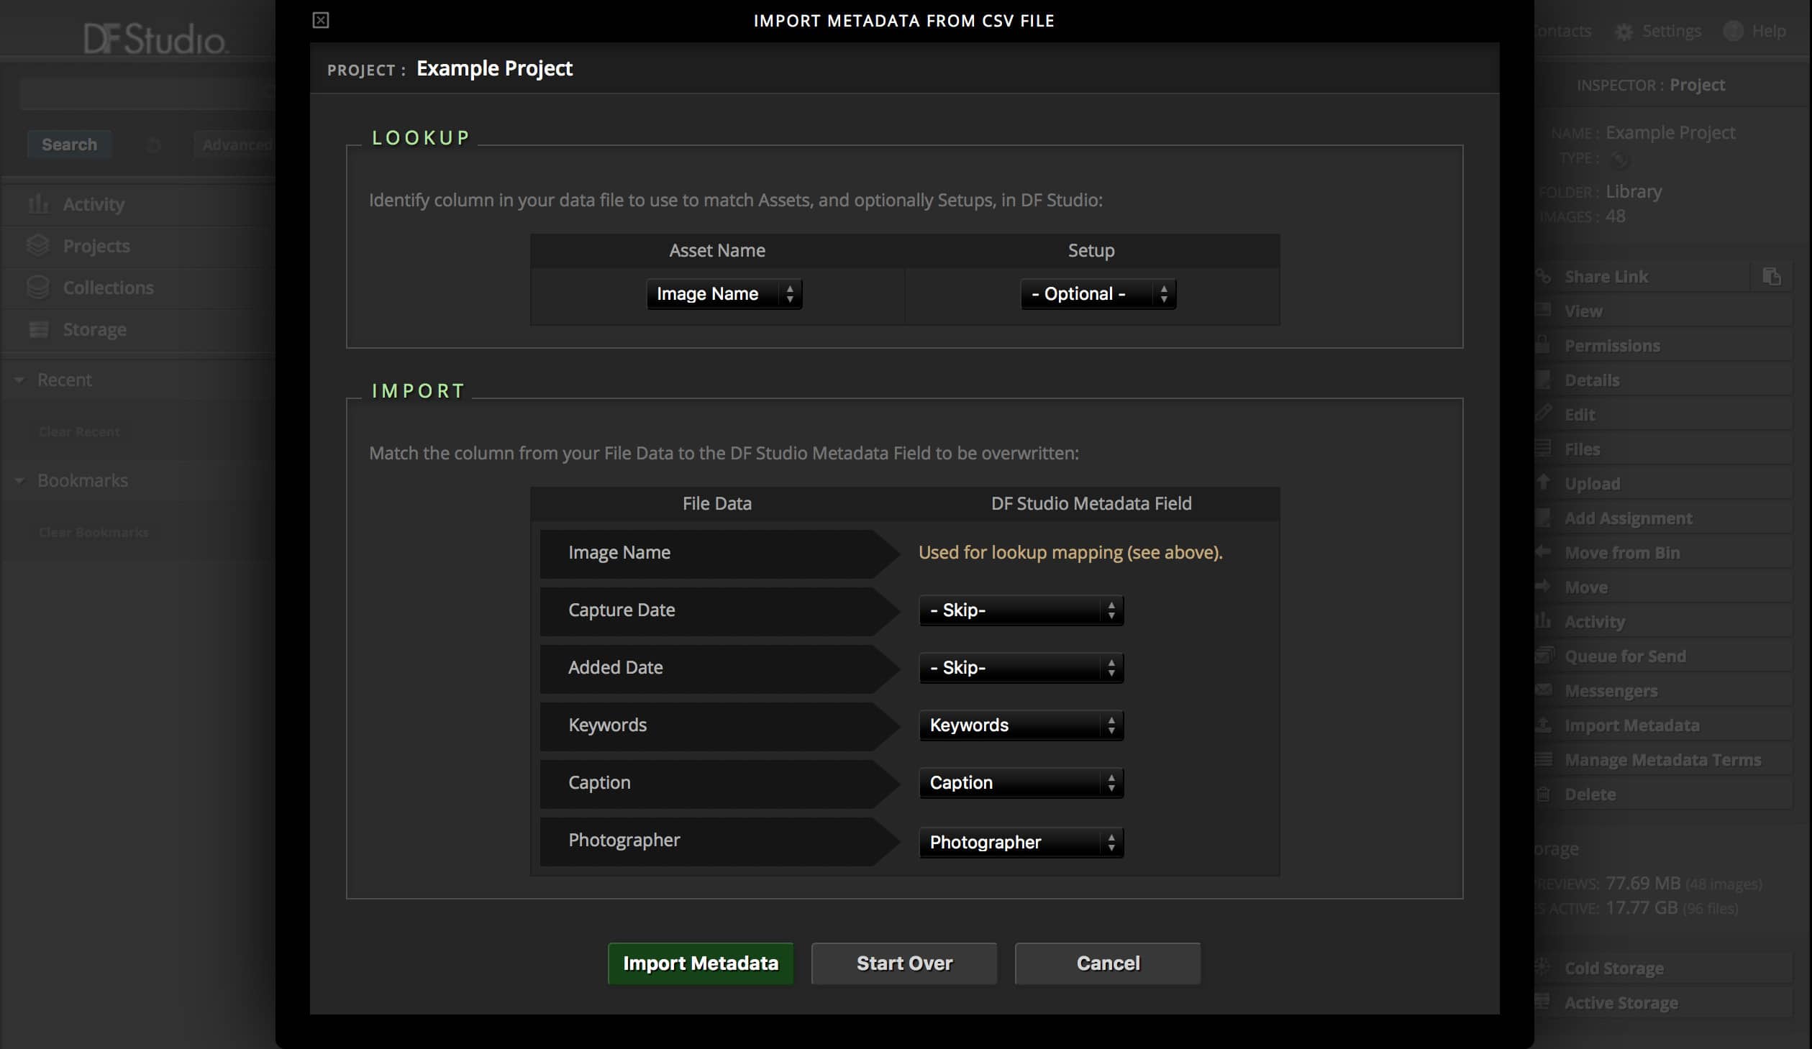Viewport: 1812px width, 1049px height.
Task: Click the refresh icon next to Search
Action: [x=153, y=145]
